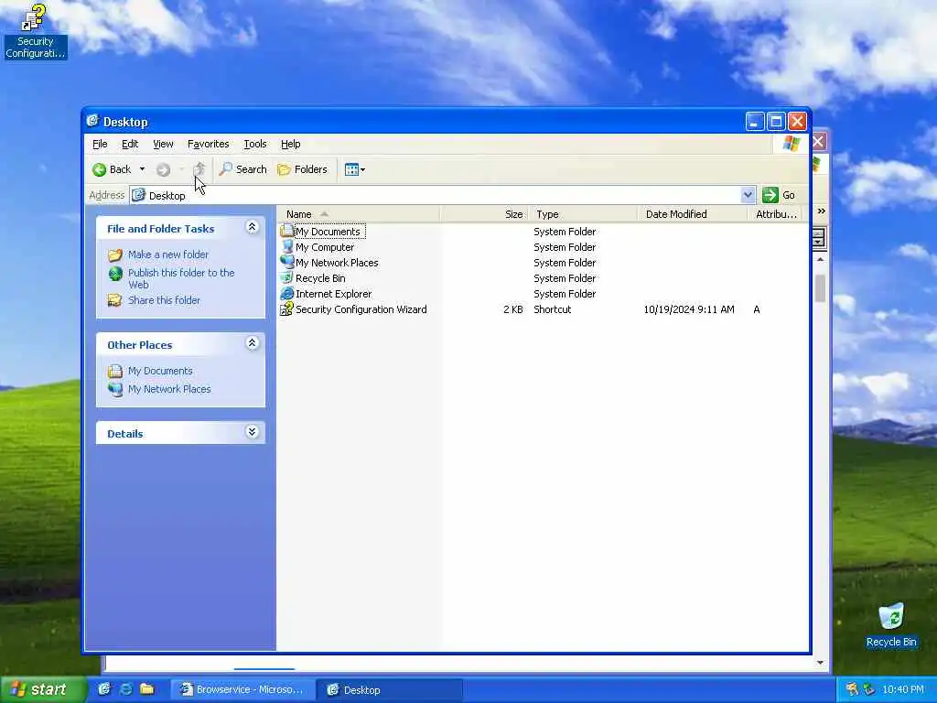Select Security Configuration Wizard shortcut icon in list
The width and height of the screenshot is (937, 703).
point(286,308)
